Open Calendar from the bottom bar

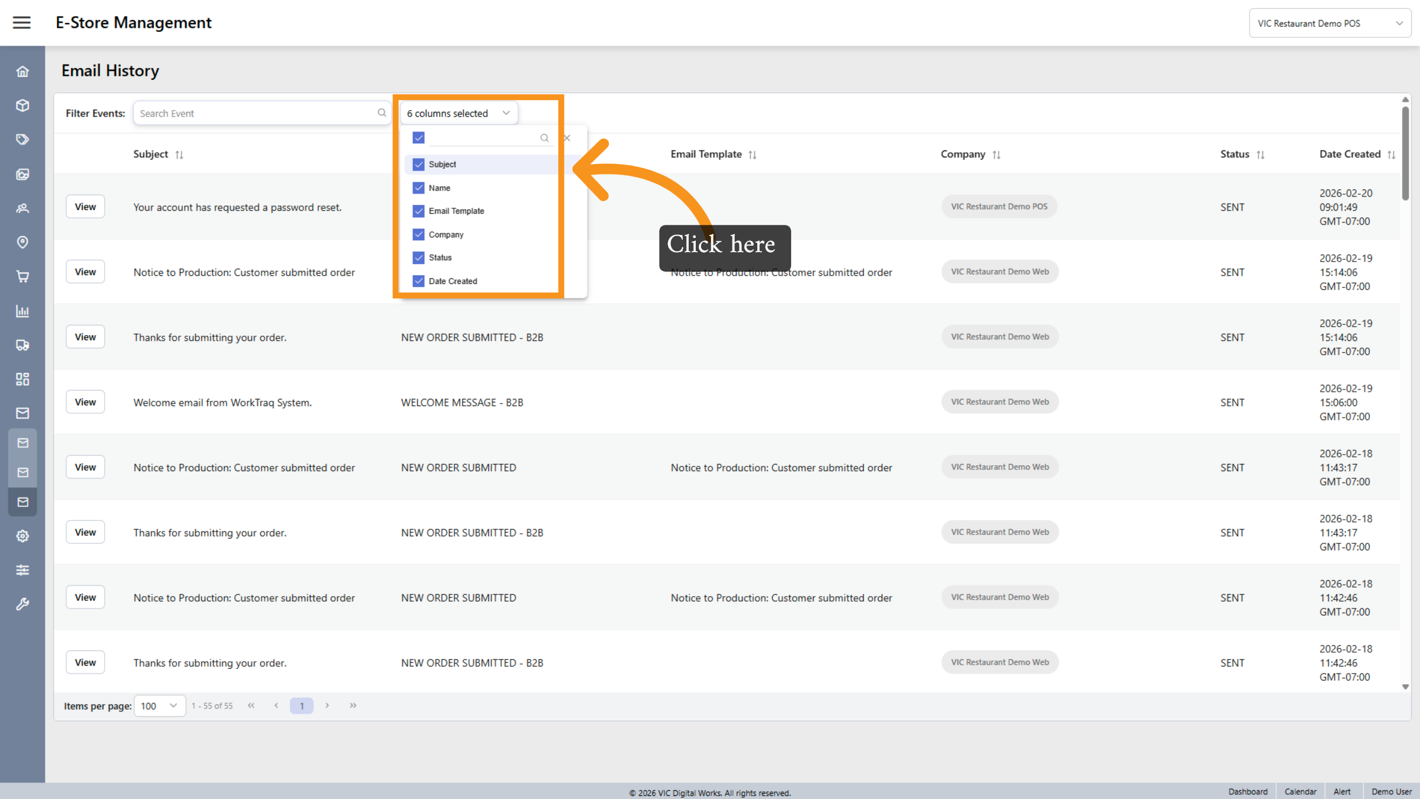pyautogui.click(x=1300, y=791)
